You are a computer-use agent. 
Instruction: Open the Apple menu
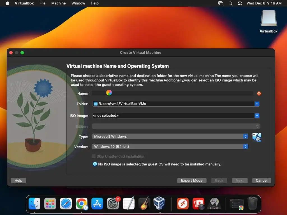click(x=7, y=3)
